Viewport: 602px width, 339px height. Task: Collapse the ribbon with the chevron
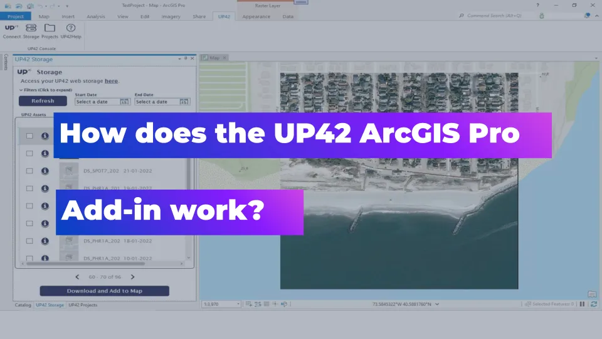596,16
